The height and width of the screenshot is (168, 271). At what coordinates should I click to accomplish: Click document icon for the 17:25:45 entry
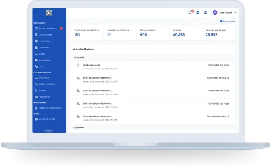[78, 78]
